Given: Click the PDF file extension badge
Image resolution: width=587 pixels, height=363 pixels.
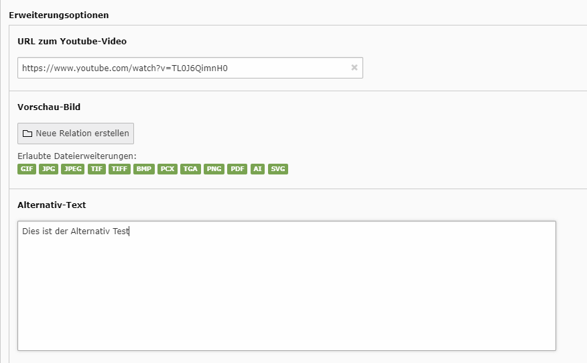Looking at the screenshot, I should pos(237,168).
